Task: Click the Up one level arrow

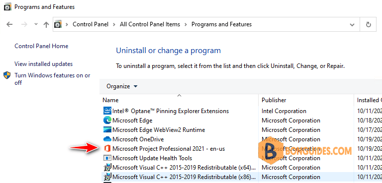Action: click(x=46, y=24)
